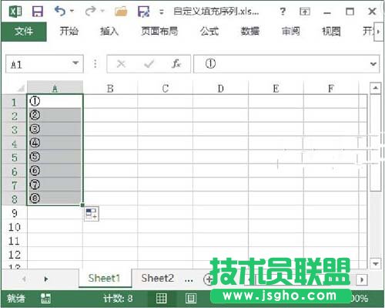385x308 pixels.
Task: Cancel formula entry with X icon
Action: coord(121,63)
